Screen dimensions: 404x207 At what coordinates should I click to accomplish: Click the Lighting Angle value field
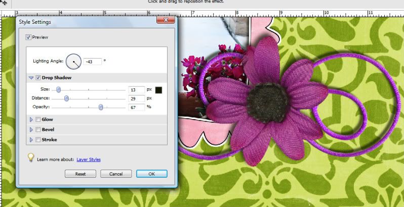pos(92,62)
